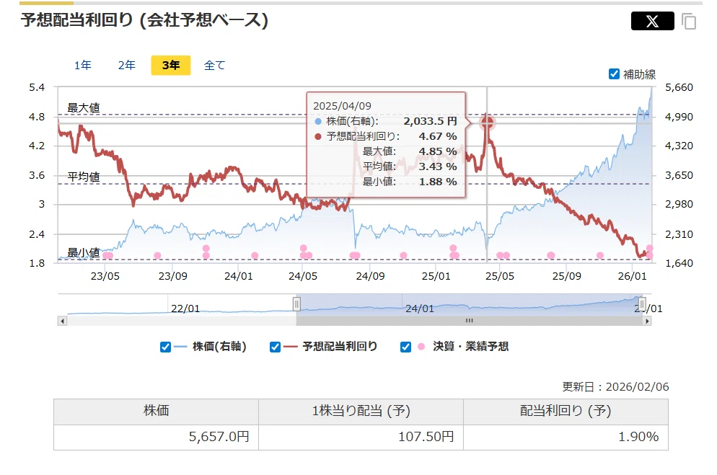This screenshot has height=475, width=717.
Task: Click the navigator scrollbar right arrow
Action: pos(647,321)
